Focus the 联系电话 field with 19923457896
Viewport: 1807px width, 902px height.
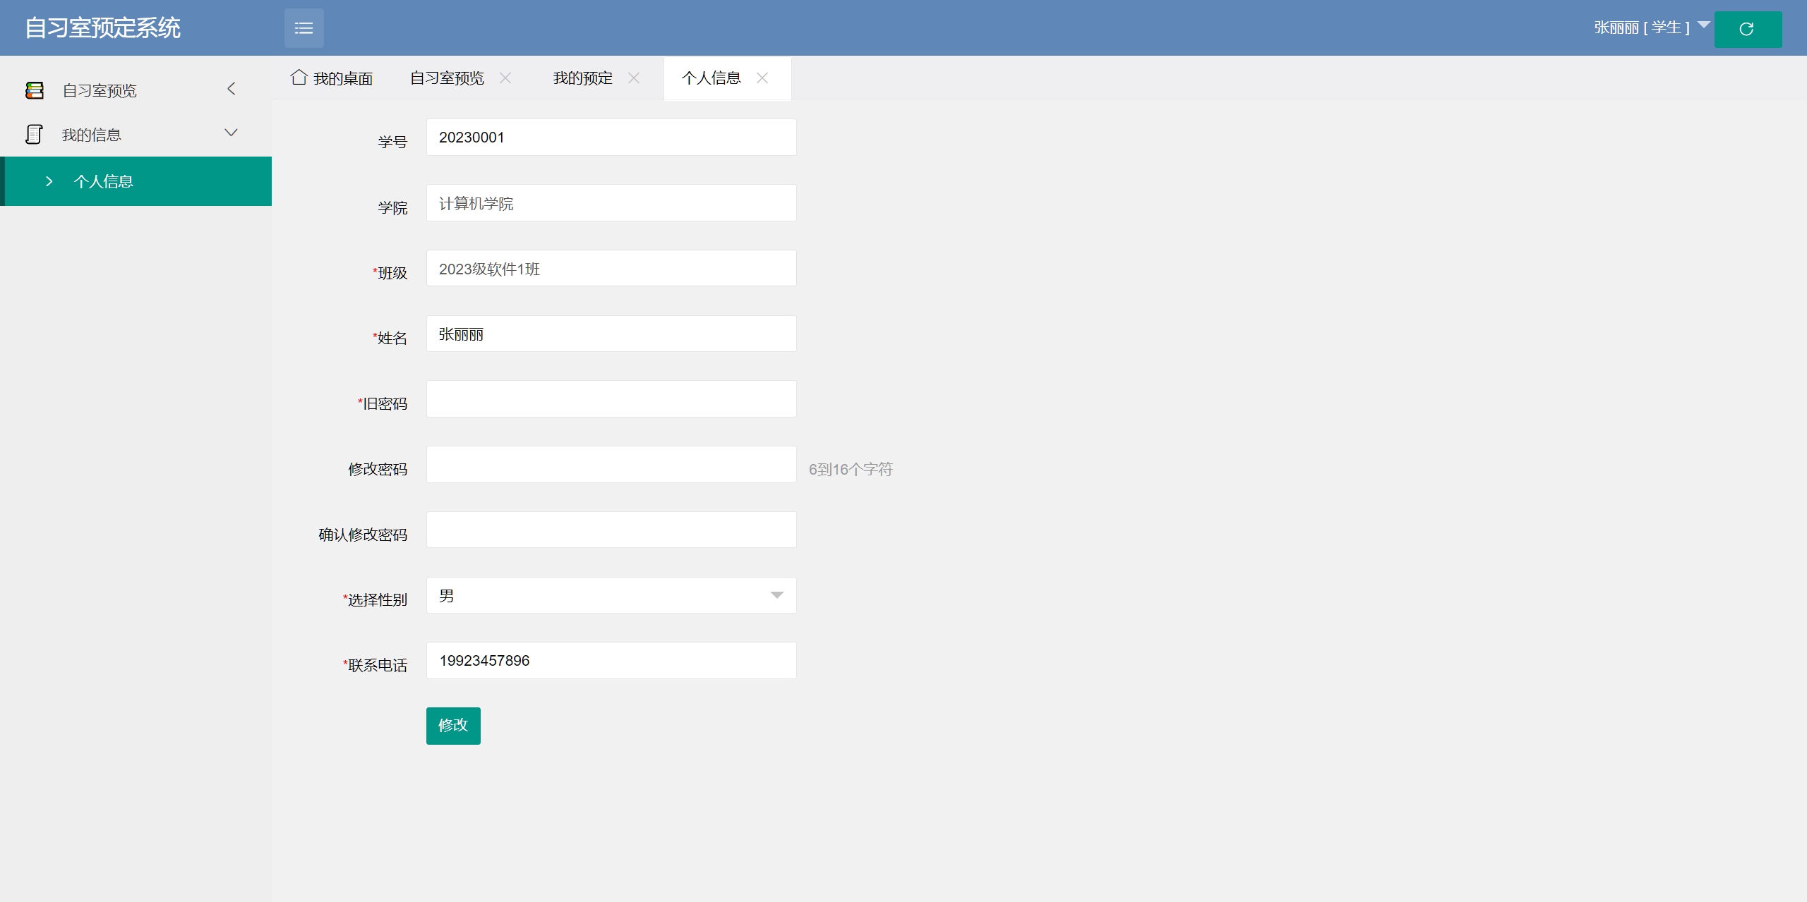tap(611, 661)
